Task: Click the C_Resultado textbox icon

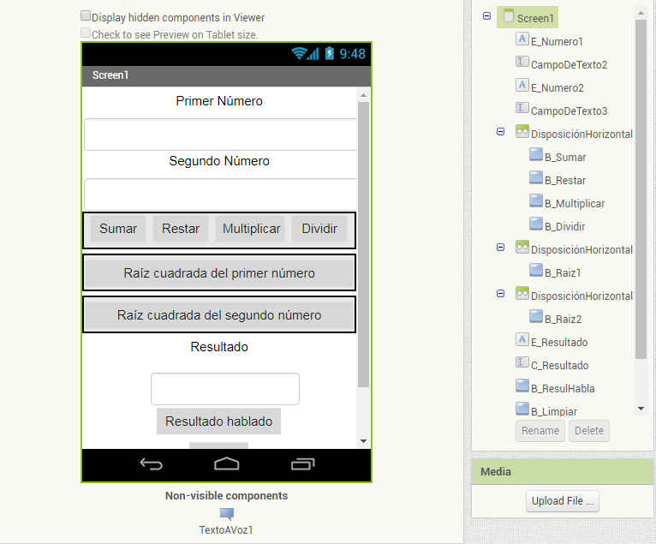Action: coord(522,362)
